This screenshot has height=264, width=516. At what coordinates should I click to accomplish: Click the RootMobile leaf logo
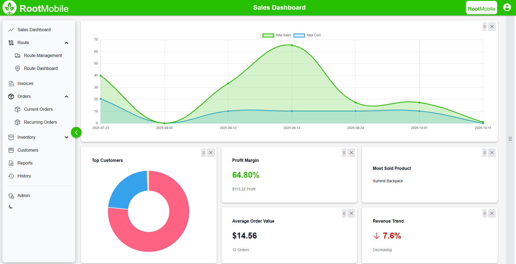9,7
